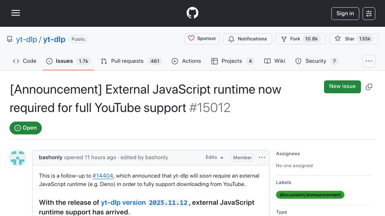Viewport: 385px width, 216px height.
Task: Create a New issue
Action: click(x=342, y=86)
